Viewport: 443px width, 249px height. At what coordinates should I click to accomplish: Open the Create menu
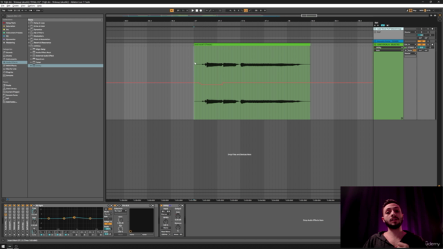pos(16,6)
